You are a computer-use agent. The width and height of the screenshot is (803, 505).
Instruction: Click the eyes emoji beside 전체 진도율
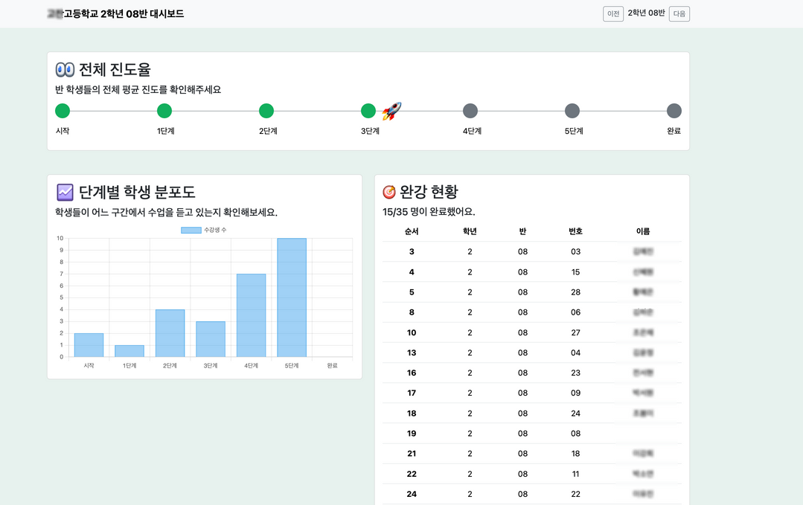pos(65,70)
